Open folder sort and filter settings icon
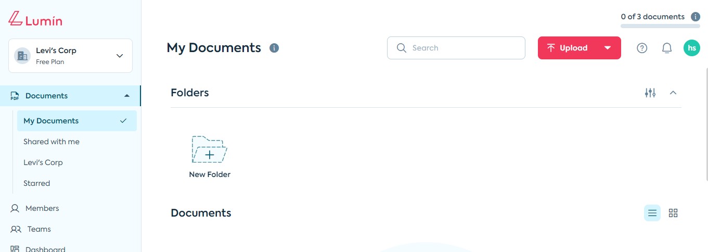This screenshot has height=252, width=708. (x=650, y=93)
